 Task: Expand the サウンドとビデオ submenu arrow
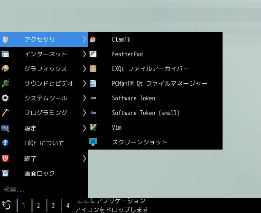click(x=84, y=83)
